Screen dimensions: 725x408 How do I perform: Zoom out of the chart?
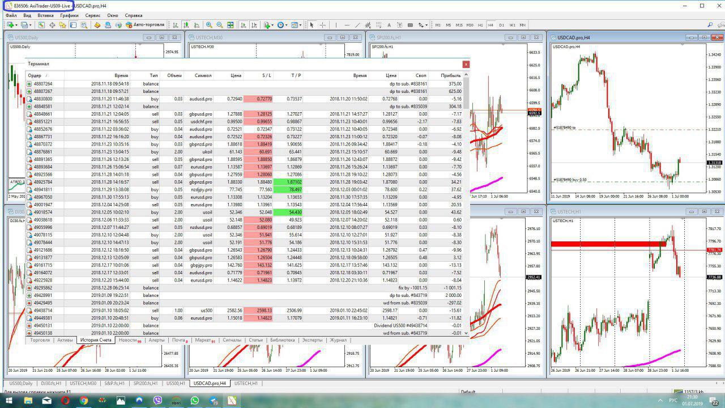[x=219, y=25]
